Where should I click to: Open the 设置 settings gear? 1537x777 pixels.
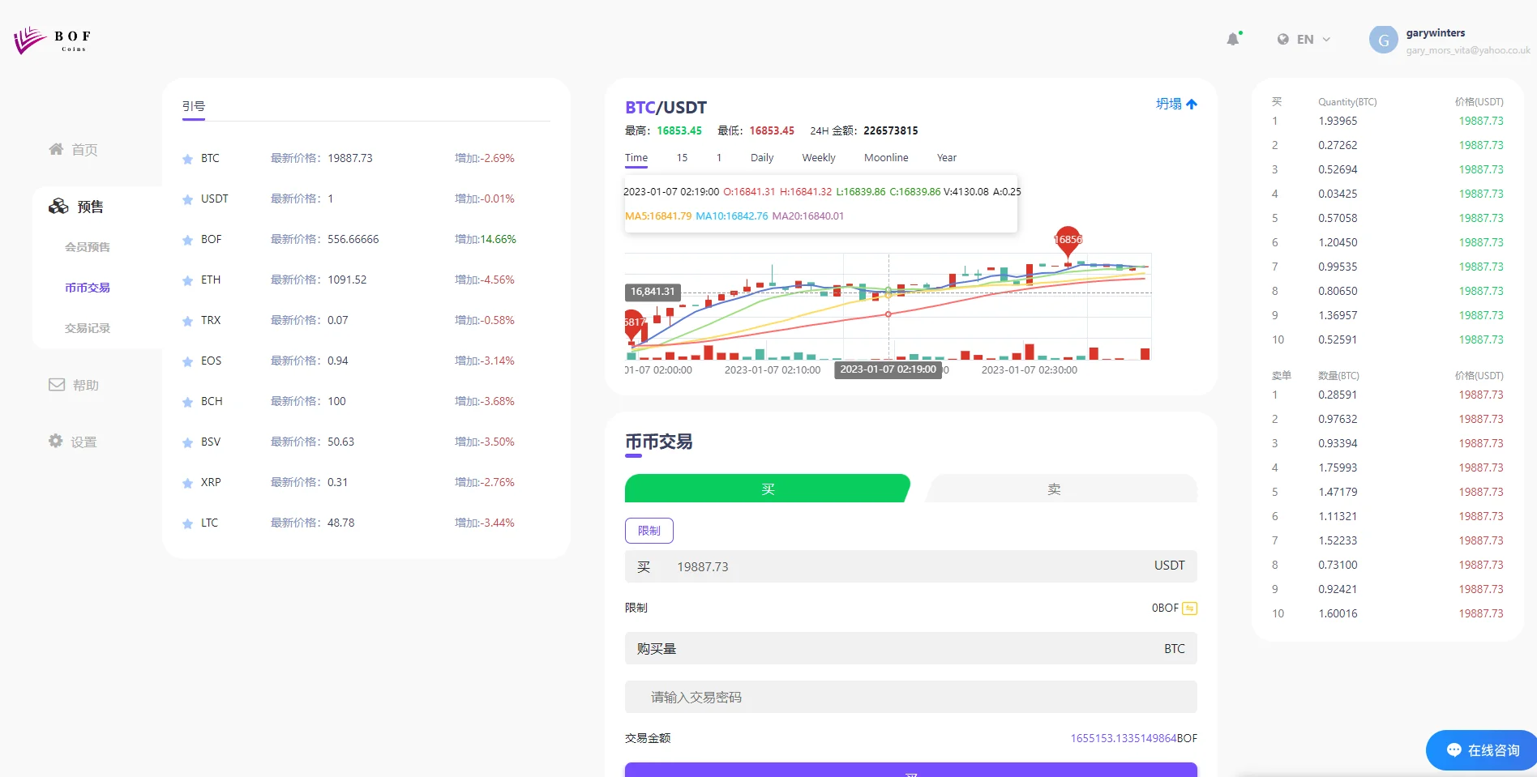coord(55,441)
